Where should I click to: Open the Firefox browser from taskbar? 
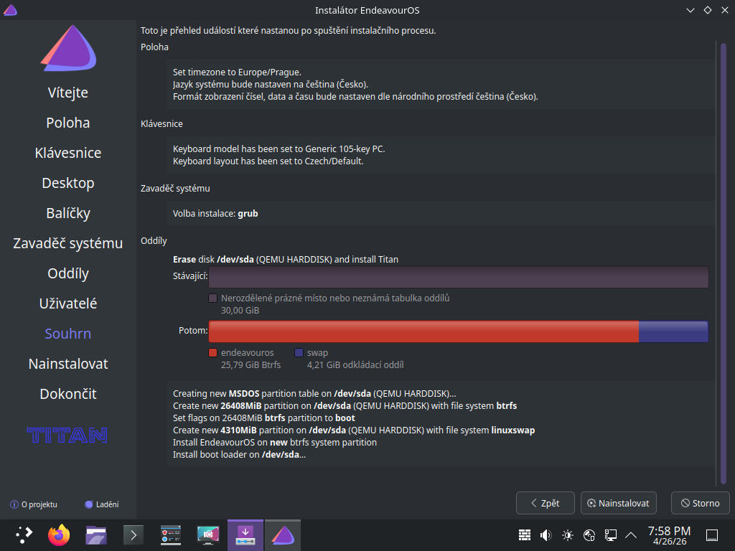pos(59,534)
